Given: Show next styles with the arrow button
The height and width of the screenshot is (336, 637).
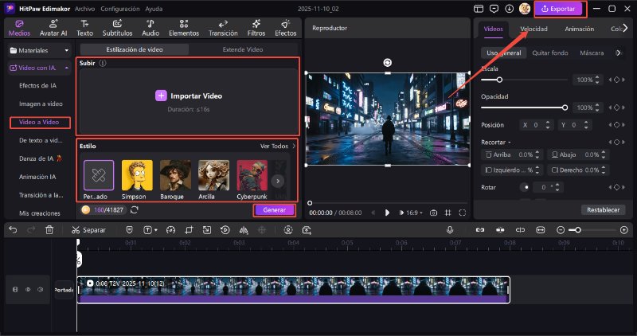Looking at the screenshot, I should pos(278,181).
